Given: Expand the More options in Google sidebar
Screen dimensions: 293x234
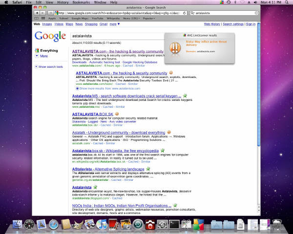Looking at the screenshot, I should (x=42, y=56).
